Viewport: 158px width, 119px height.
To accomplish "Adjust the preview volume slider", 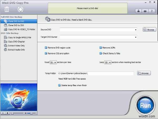I will pos(31,113).
